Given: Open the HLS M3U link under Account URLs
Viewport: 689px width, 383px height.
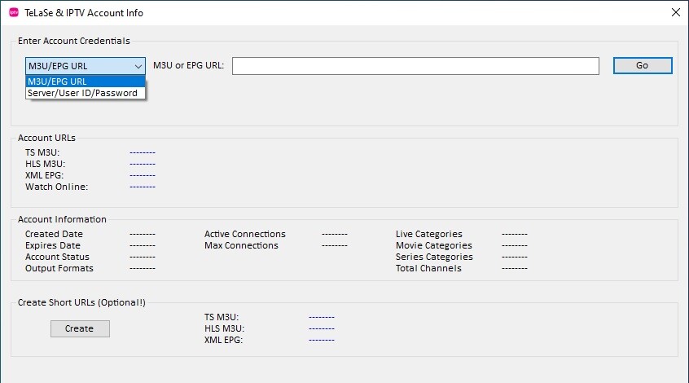Looking at the screenshot, I should [x=142, y=164].
